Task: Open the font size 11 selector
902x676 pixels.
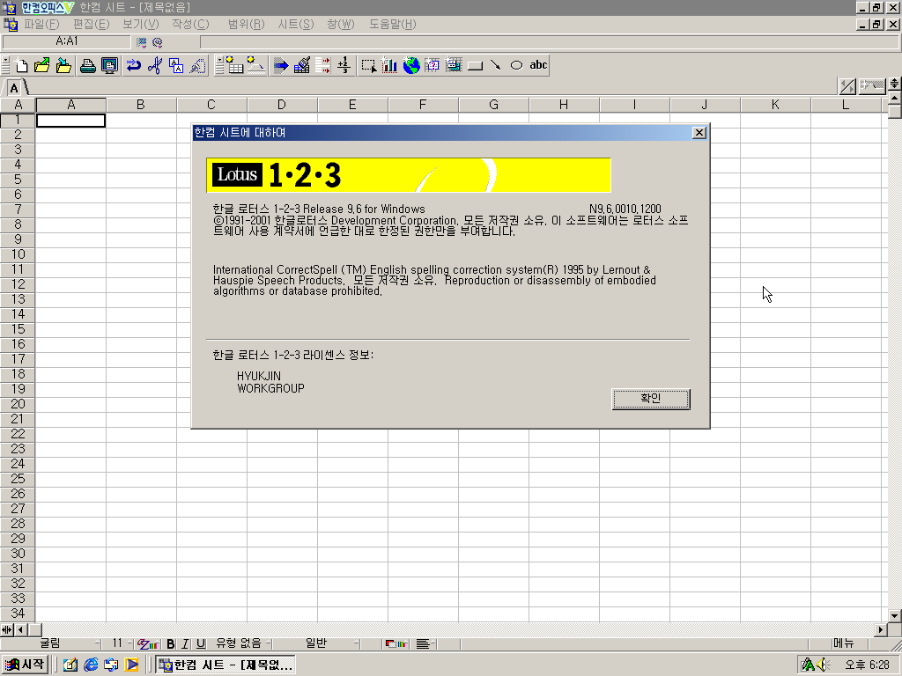Action: (x=120, y=643)
